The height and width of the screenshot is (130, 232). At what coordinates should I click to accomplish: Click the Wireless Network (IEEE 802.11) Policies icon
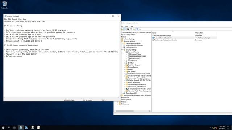point(127,80)
